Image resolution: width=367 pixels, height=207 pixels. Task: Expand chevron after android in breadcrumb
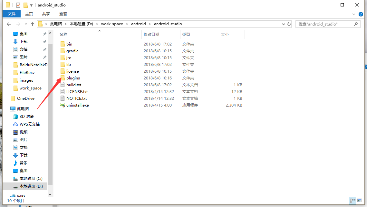coord(150,24)
